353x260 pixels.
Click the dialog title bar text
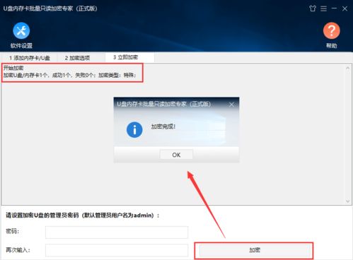[x=163, y=104]
